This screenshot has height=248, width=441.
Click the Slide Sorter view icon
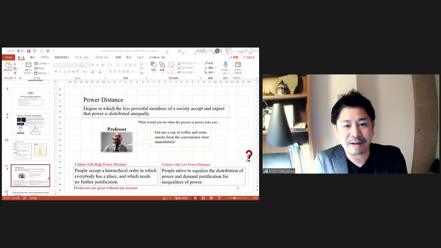203,198
